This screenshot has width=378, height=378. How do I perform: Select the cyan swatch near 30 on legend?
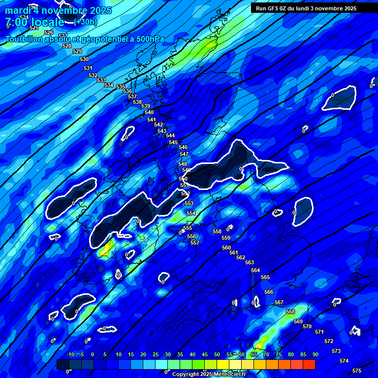(161, 365)
